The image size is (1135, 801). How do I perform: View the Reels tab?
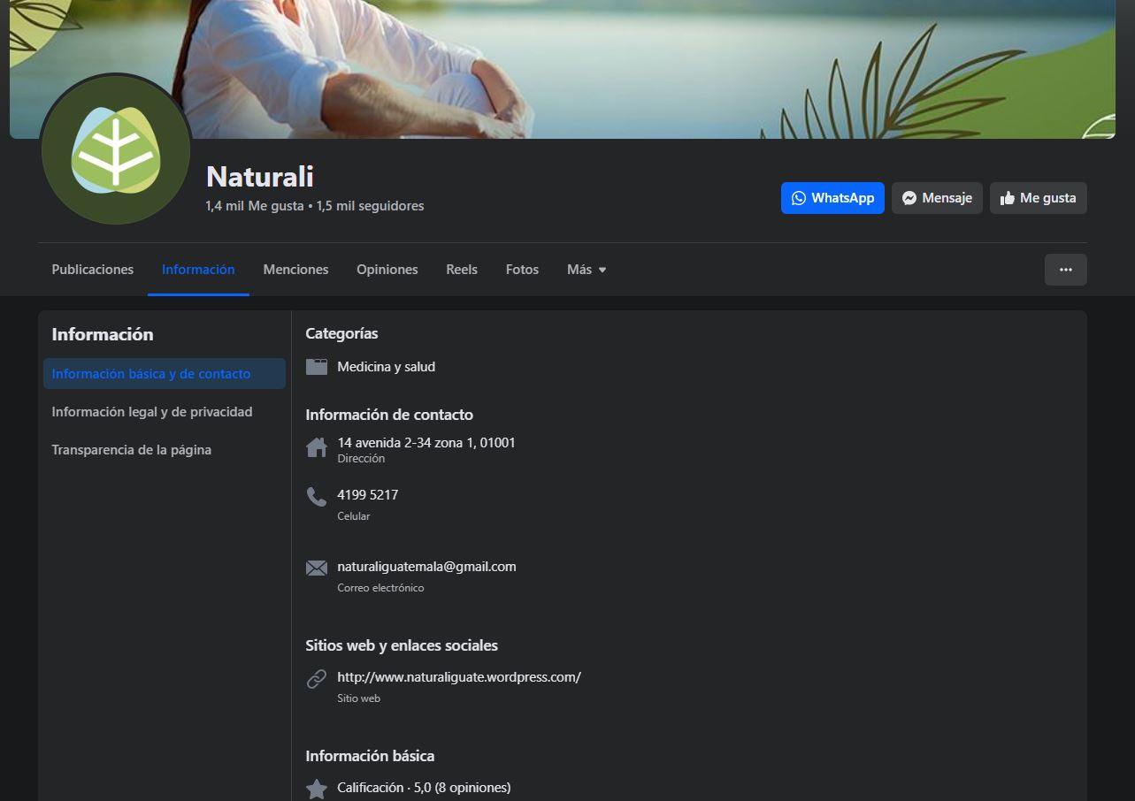(462, 270)
